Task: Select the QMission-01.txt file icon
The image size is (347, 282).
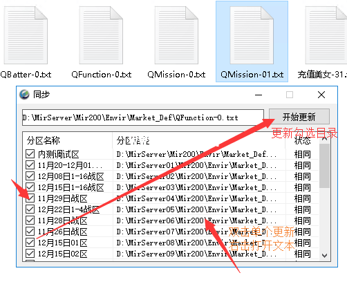Action: point(252,35)
